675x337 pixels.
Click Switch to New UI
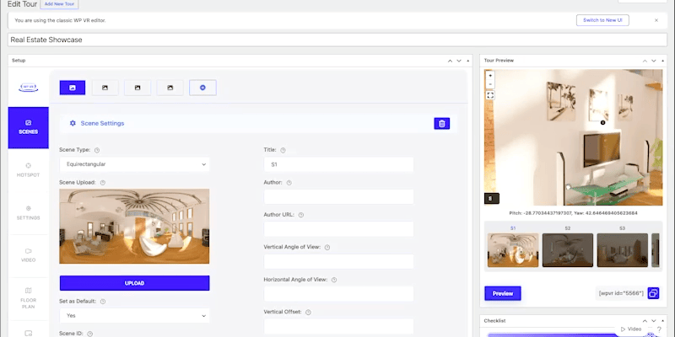[x=602, y=20]
